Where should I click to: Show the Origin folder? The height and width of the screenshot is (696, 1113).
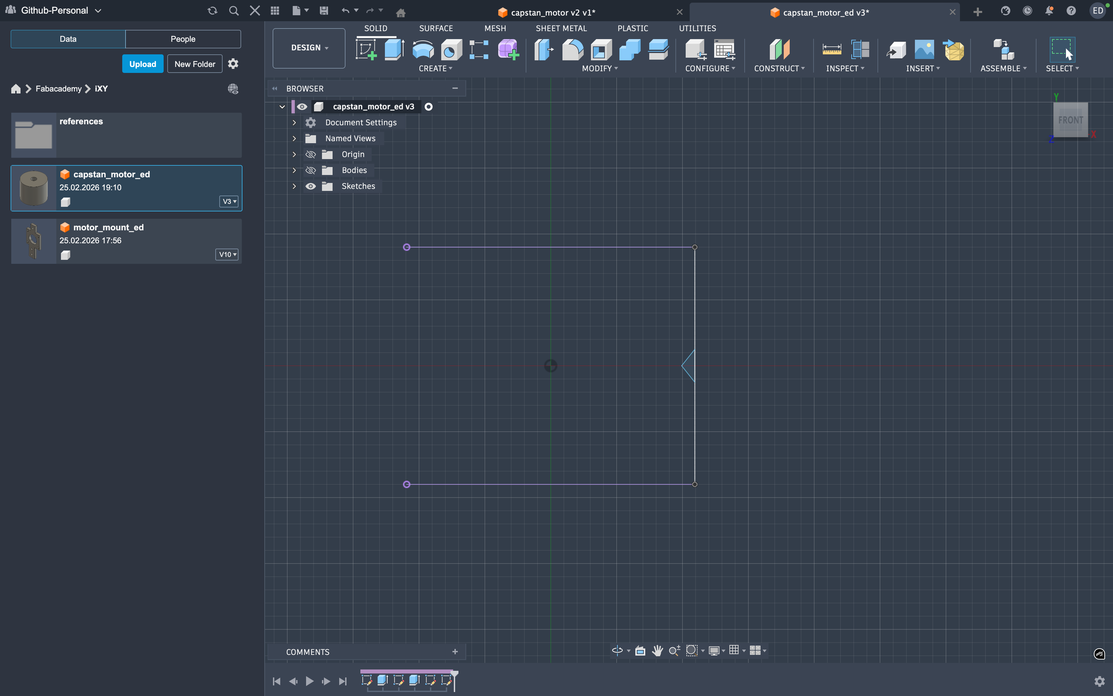click(x=310, y=155)
